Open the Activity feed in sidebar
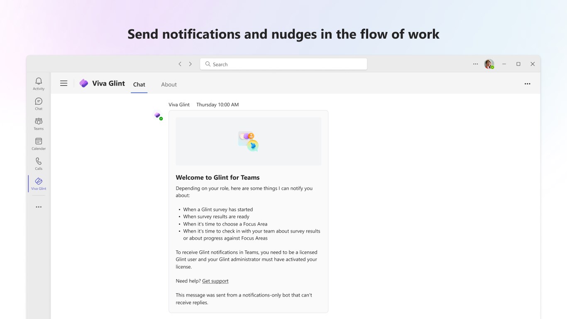This screenshot has height=319, width=567. [39, 83]
